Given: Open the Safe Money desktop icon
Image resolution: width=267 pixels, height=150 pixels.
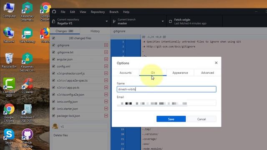Looking at the screenshot, I should (x=27, y=35).
